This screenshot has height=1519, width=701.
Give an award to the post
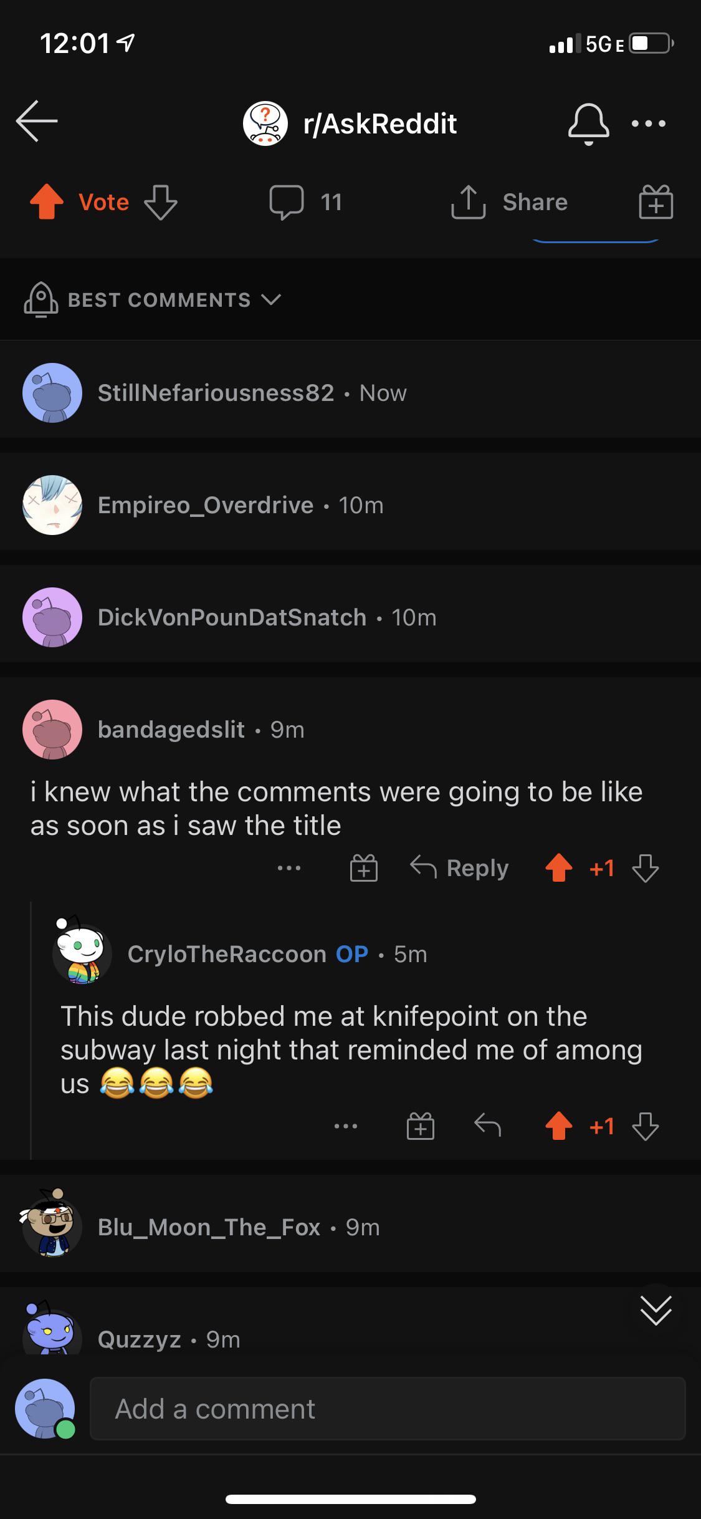coord(656,202)
